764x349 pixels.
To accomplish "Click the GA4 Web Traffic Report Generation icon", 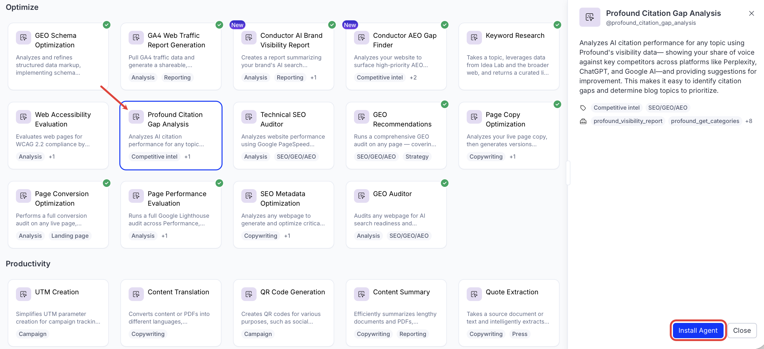I will pos(136,38).
